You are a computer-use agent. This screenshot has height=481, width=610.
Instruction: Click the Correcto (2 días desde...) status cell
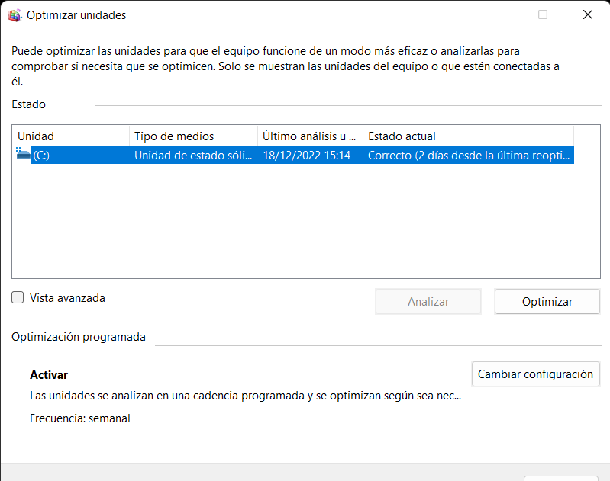pyautogui.click(x=469, y=156)
